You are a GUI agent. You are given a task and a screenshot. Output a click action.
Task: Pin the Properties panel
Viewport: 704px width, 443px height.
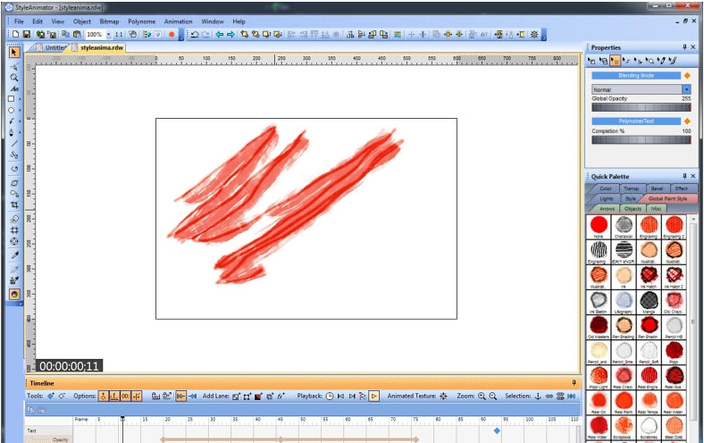684,47
